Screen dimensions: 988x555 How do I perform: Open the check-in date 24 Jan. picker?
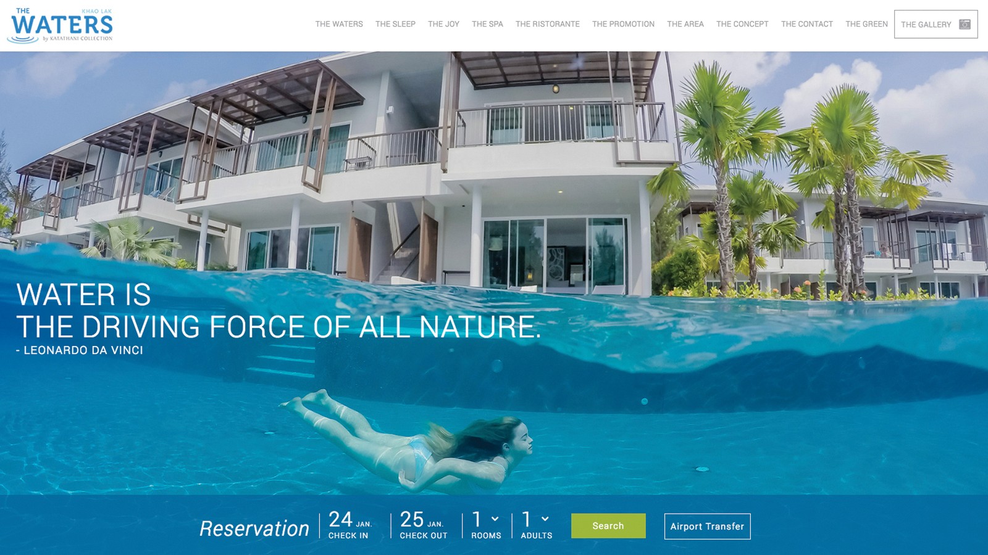point(350,525)
